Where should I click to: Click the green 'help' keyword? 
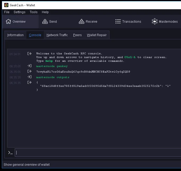click(49, 61)
